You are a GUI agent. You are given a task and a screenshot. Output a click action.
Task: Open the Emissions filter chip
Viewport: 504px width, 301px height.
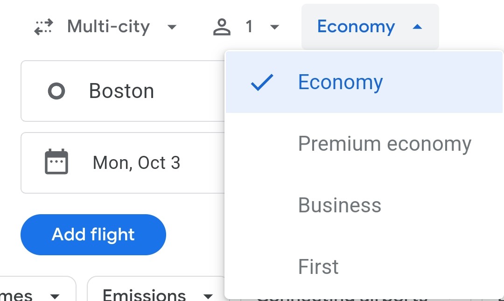pyautogui.click(x=156, y=289)
